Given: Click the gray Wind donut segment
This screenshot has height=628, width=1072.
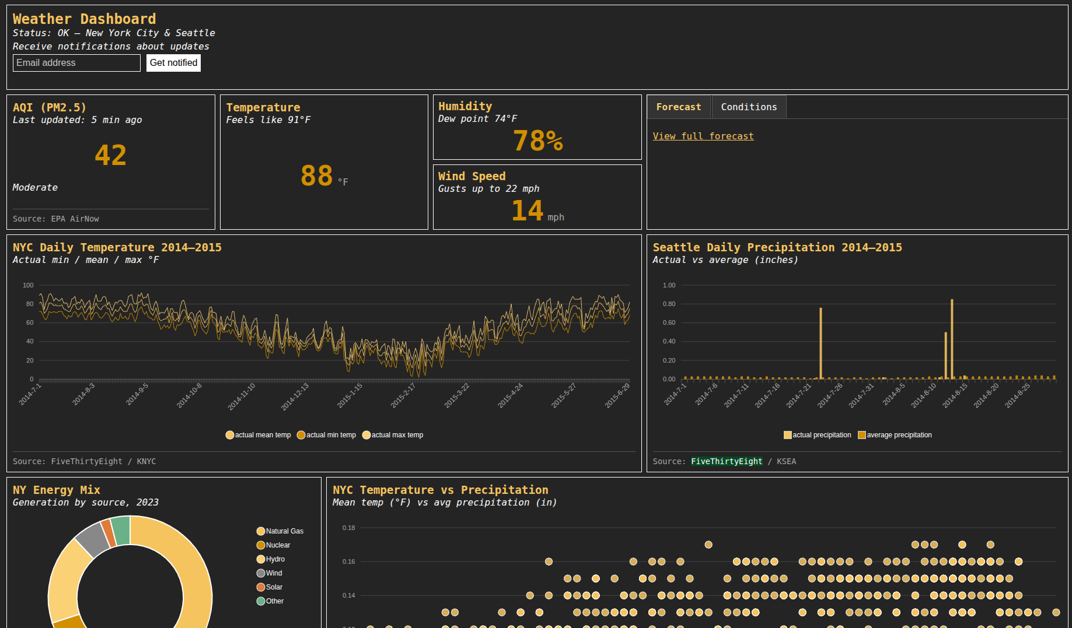Looking at the screenshot, I should [x=93, y=539].
